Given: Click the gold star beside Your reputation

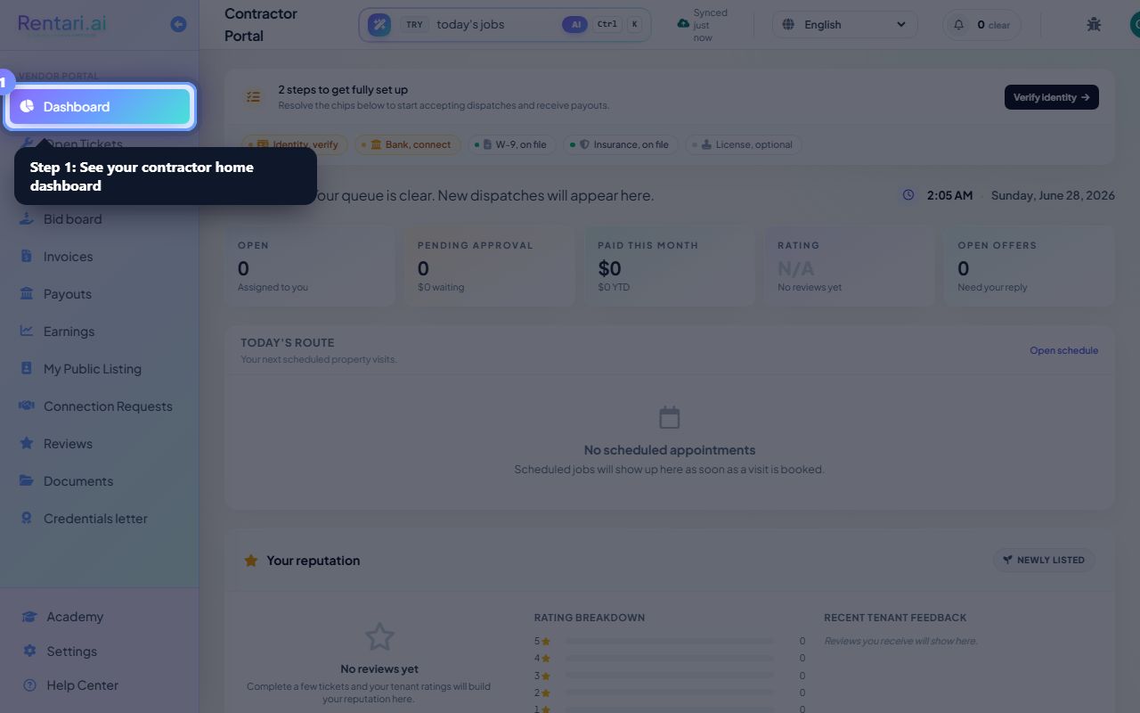Looking at the screenshot, I should (251, 561).
